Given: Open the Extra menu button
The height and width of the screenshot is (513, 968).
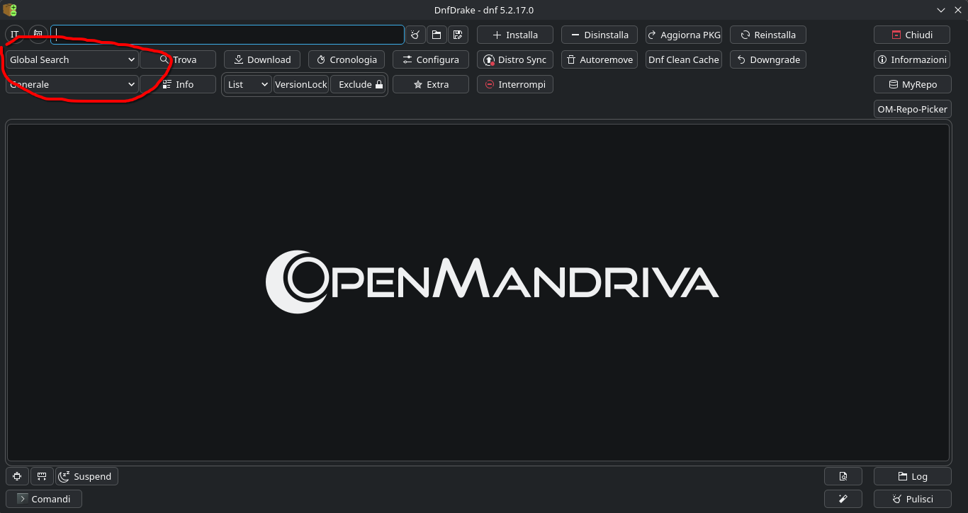Looking at the screenshot, I should point(430,84).
